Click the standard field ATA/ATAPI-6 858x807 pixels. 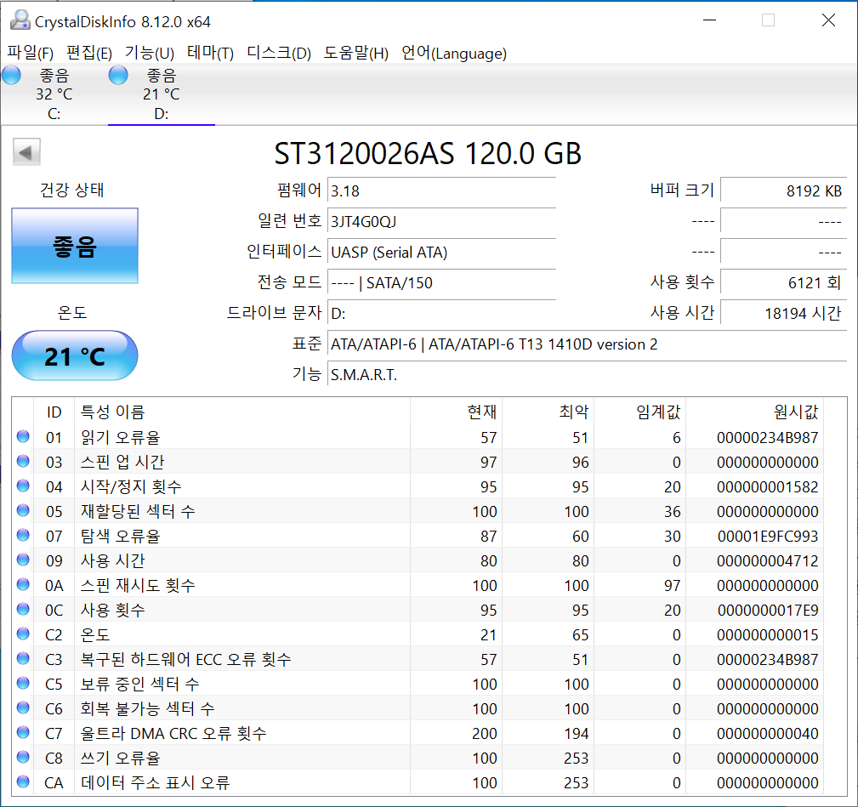coord(587,344)
